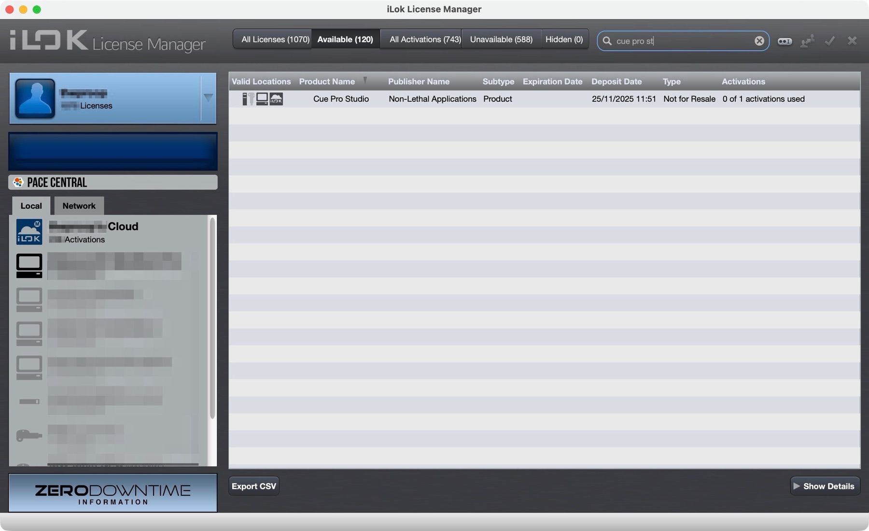Expand the account panel dropdown arrow

click(208, 98)
